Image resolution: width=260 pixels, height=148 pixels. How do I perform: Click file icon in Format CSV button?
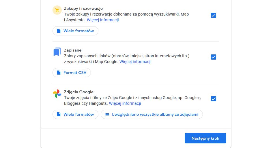(59, 73)
